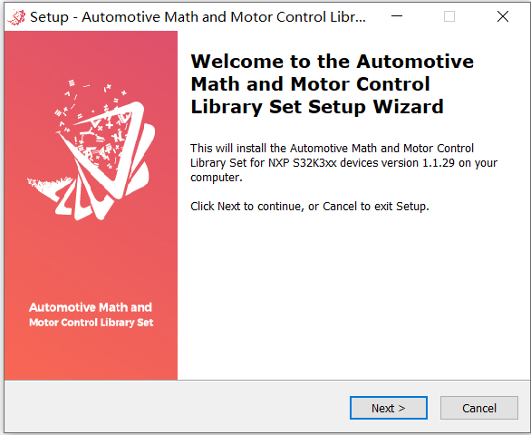Click the version number 1.1.29 text
The width and height of the screenshot is (531, 435).
tap(439, 163)
